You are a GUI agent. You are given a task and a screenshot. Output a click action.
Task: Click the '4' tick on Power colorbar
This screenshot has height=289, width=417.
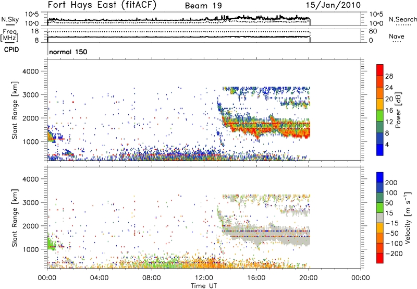[387, 144]
